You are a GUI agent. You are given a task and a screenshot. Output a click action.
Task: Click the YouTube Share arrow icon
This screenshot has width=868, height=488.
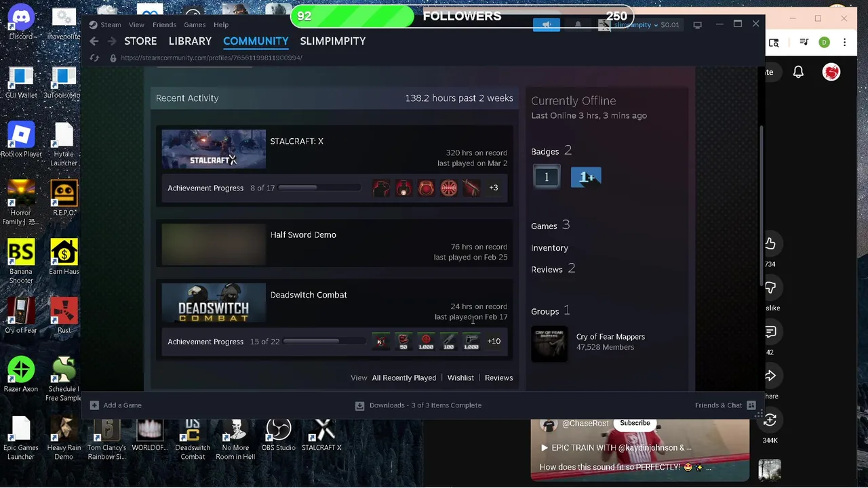(770, 376)
